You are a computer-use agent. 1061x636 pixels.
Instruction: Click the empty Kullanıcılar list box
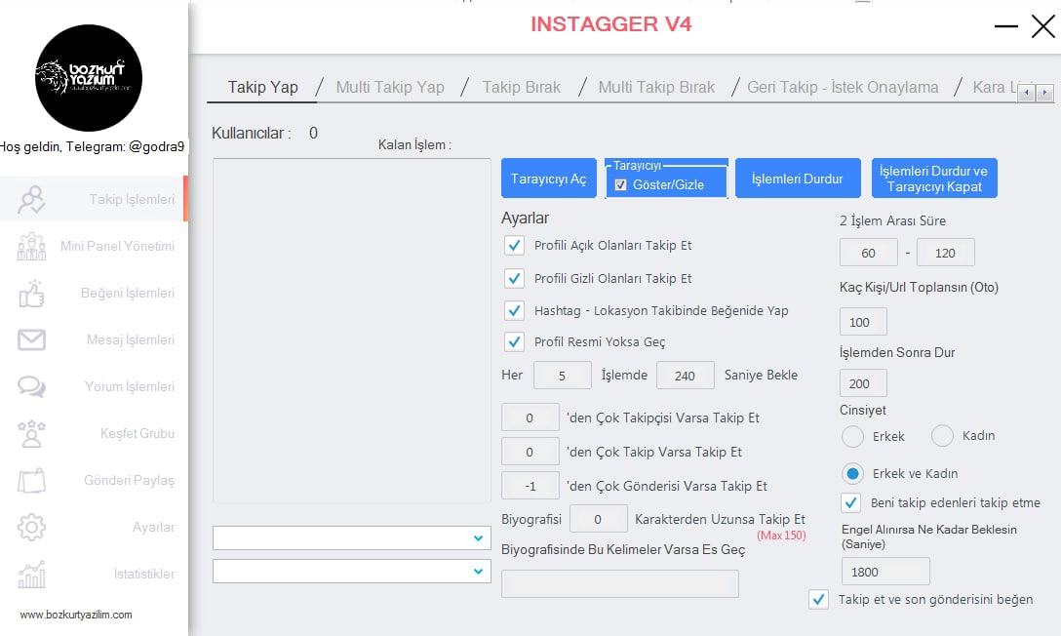352,330
